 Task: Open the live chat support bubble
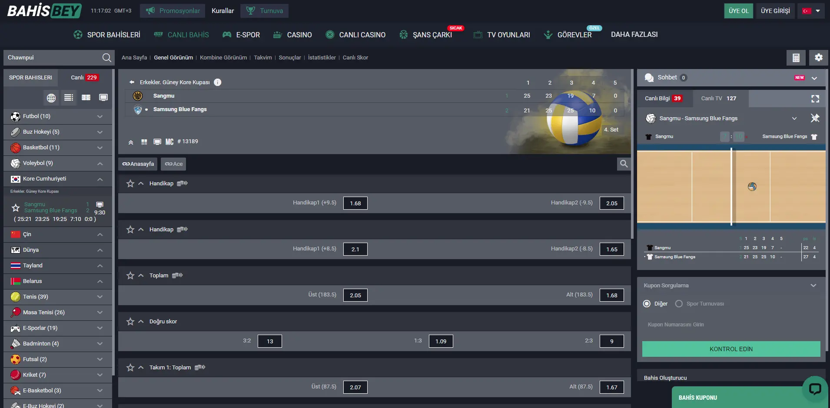coord(815,388)
